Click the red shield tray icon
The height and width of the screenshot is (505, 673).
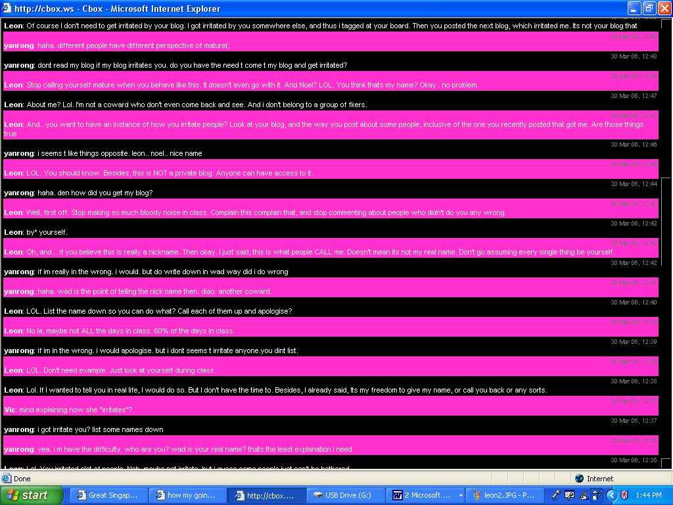tap(624, 495)
